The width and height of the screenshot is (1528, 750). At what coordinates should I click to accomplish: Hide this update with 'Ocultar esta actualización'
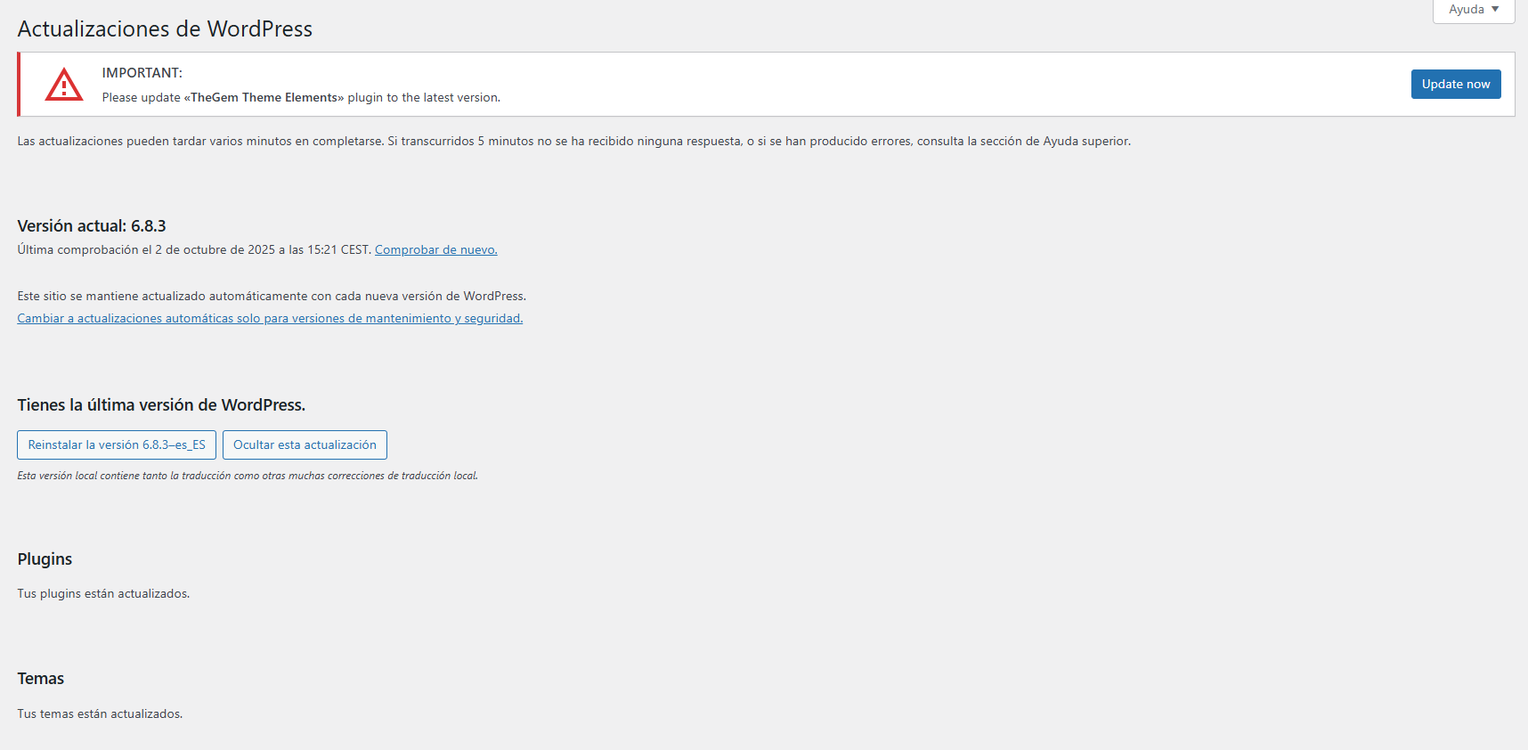[x=305, y=444]
